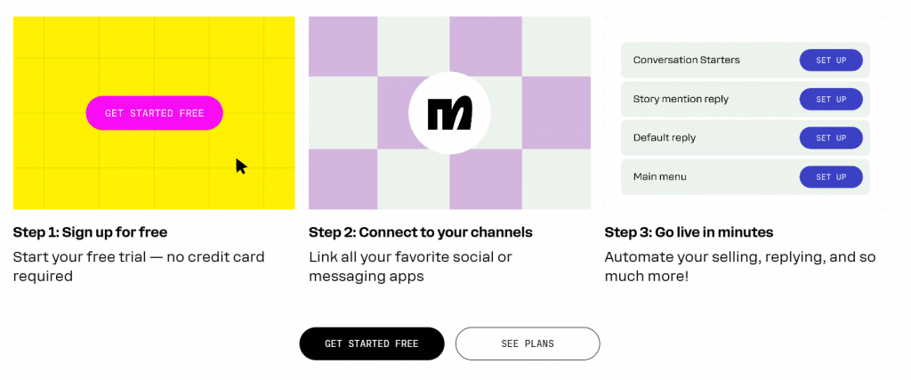Image resolution: width=911 pixels, height=380 pixels.
Task: Click the Manychat logo in the circle
Action: 449,113
